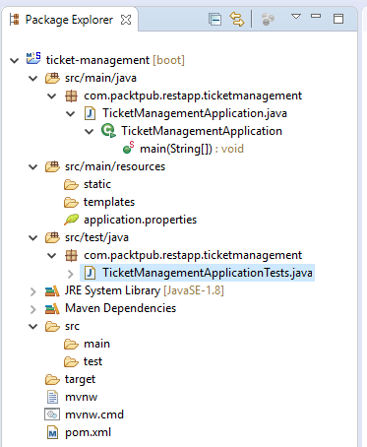
Task: Toggle Link with Editor icon
Action: 236,19
